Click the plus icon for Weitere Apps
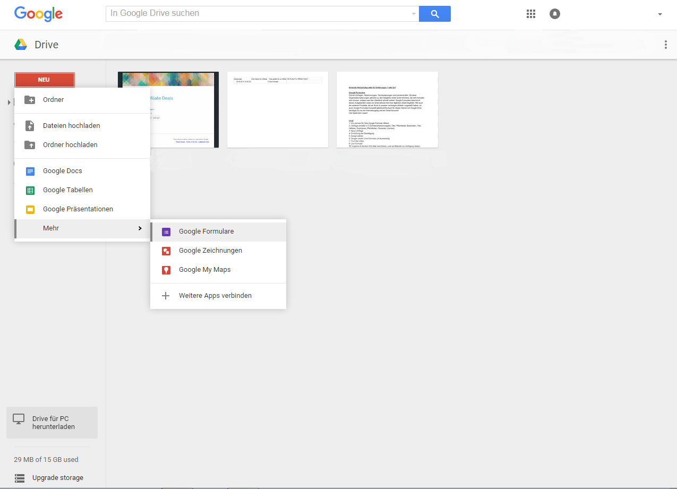Screen dimensions: 677x489 [x=166, y=296]
